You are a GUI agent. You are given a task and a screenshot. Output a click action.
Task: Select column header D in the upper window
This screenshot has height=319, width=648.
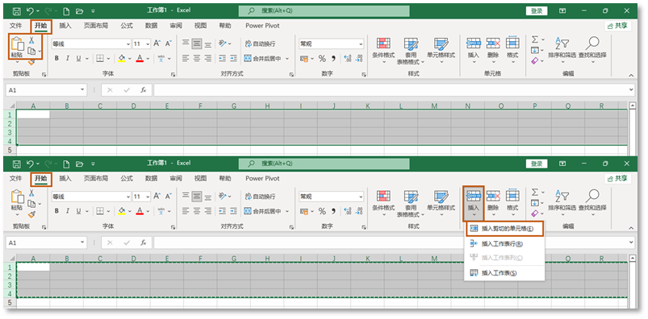click(x=133, y=106)
